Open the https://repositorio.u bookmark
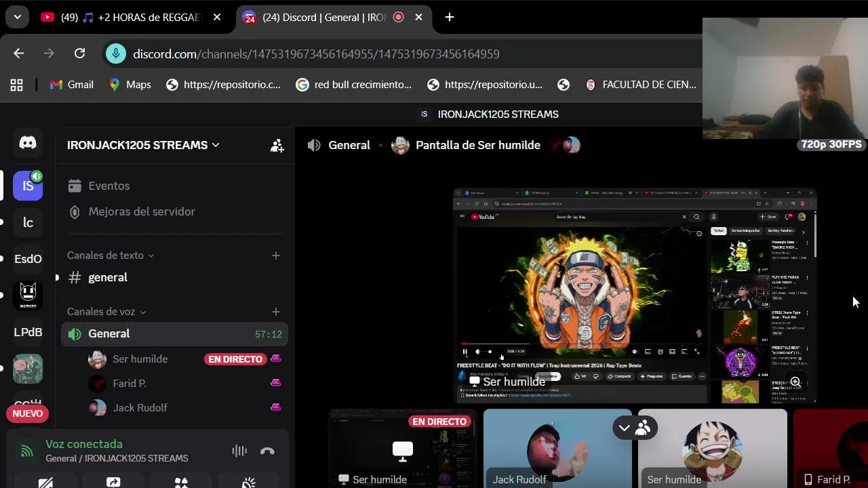The height and width of the screenshot is (488, 868). click(485, 85)
